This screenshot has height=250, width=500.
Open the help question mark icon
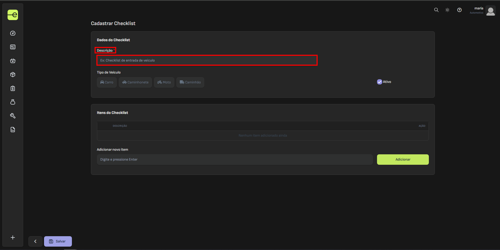pyautogui.click(x=459, y=10)
